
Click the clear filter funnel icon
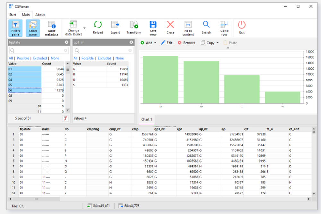65,118
